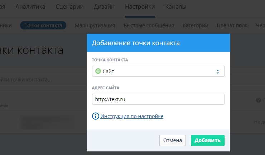Switch to the Аналитика tab
The height and width of the screenshot is (155, 265).
30,6
